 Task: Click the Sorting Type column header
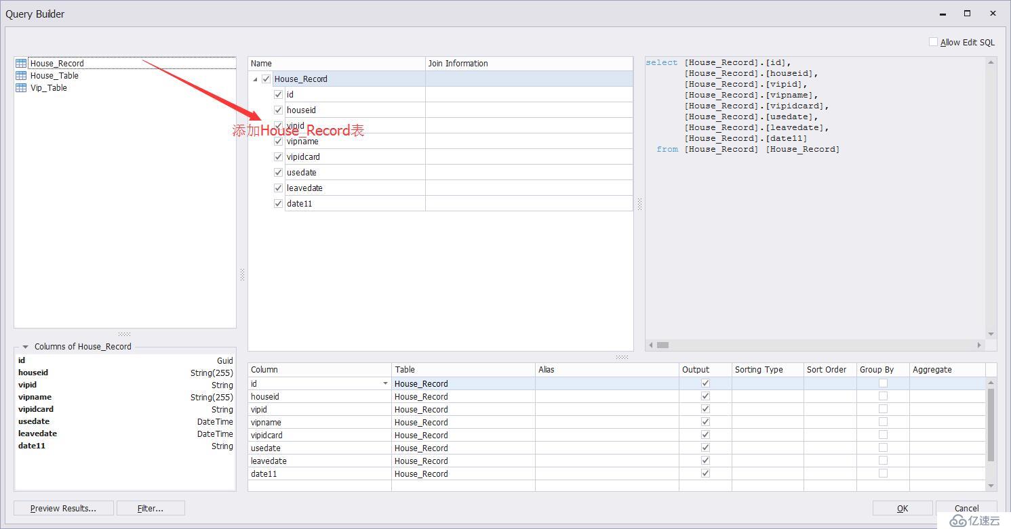click(768, 370)
